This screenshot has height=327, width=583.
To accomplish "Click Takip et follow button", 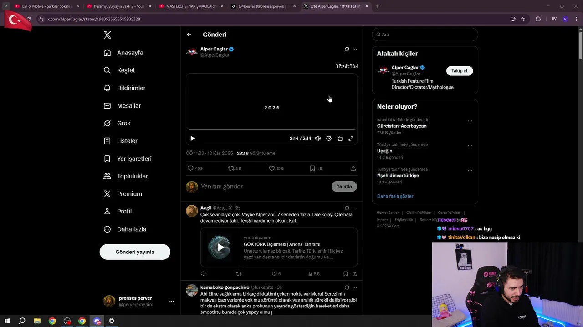I will (460, 71).
